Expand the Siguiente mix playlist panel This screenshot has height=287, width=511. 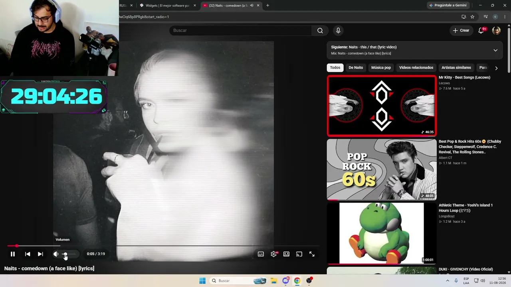tap(495, 50)
